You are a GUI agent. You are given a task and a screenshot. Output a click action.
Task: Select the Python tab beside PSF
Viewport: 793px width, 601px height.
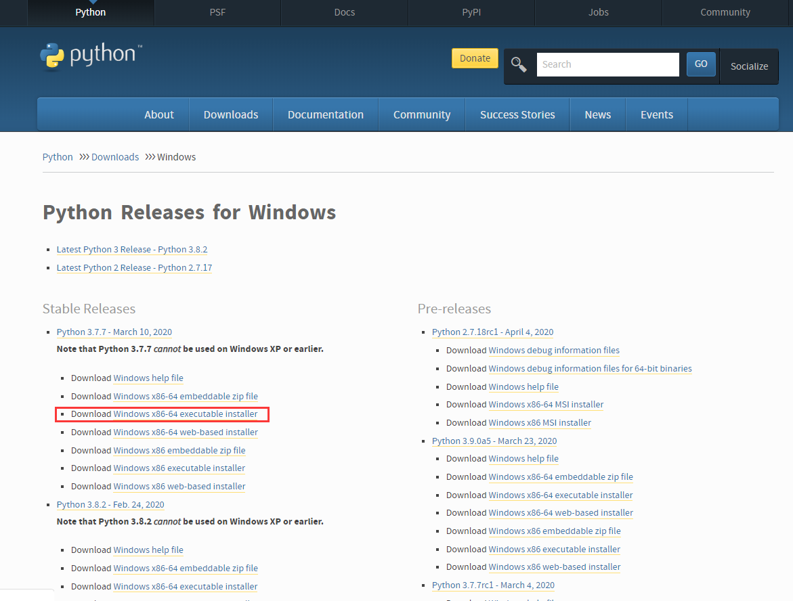[91, 12]
